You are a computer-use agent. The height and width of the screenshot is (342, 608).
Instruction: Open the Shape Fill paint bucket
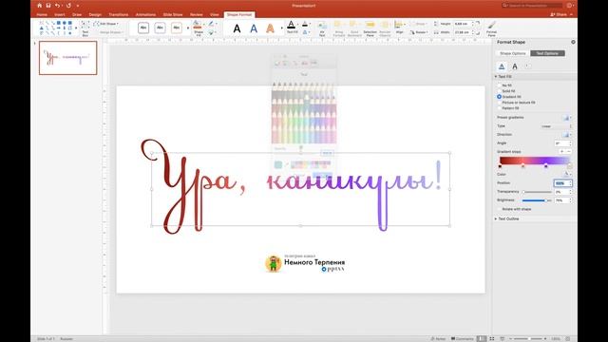[x=198, y=26]
